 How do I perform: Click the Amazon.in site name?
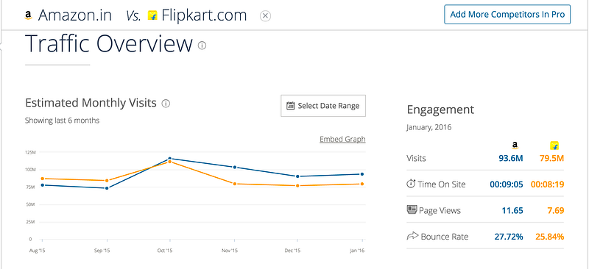click(x=75, y=15)
